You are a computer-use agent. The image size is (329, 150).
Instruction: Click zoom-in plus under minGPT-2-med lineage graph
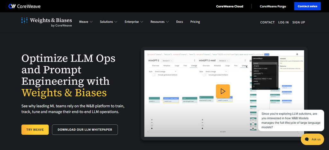[202, 120]
